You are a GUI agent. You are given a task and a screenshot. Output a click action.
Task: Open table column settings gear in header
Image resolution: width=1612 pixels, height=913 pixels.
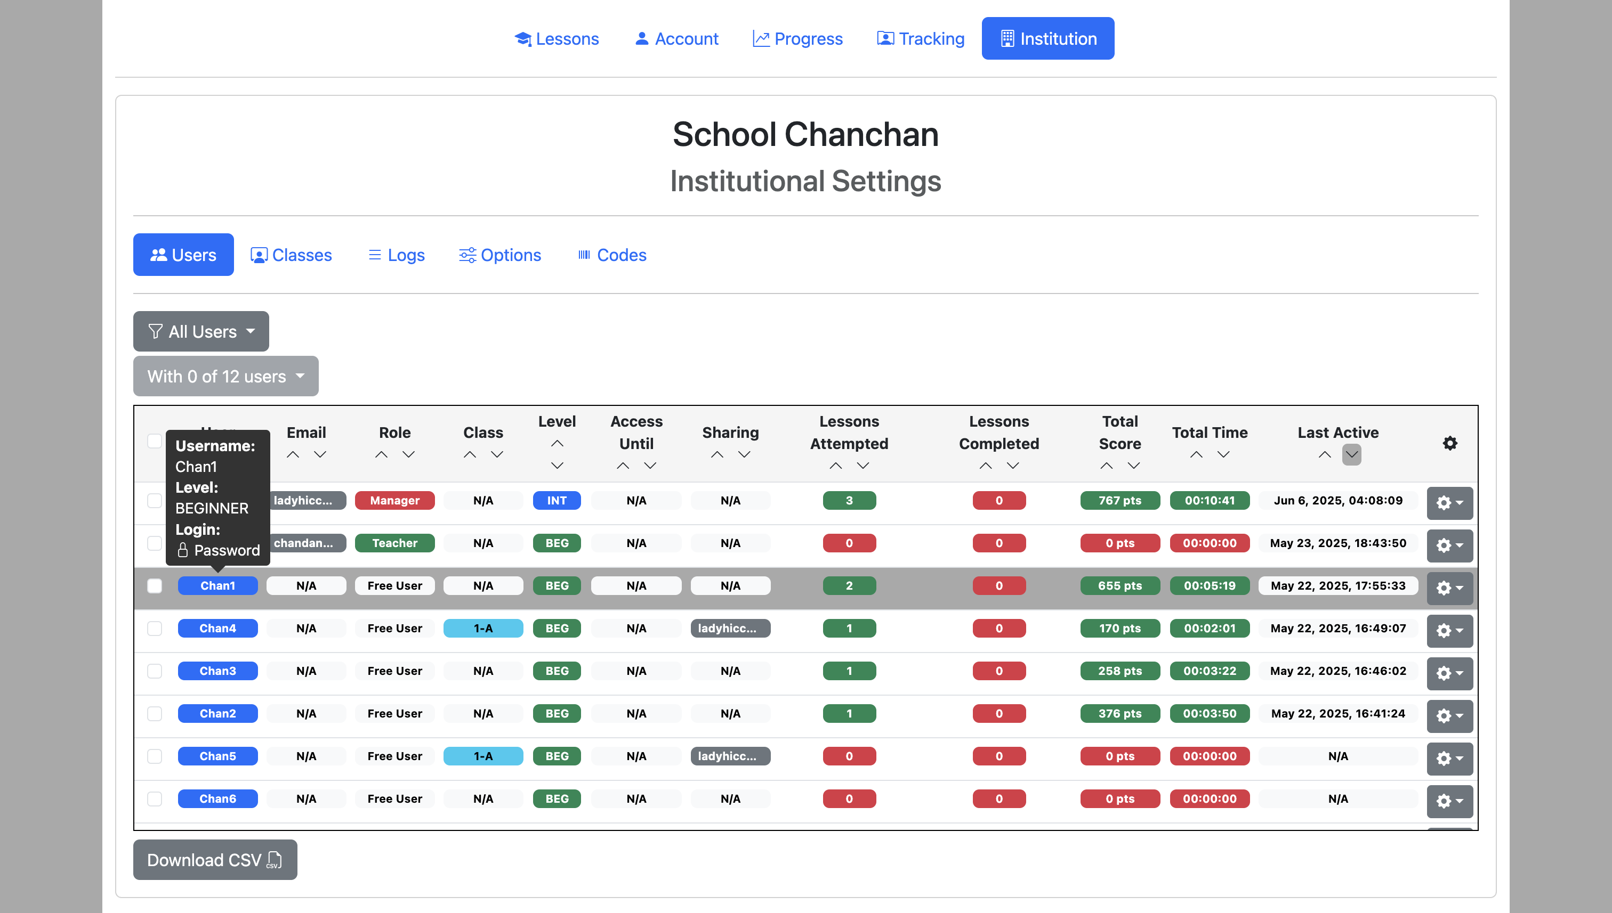point(1449,443)
